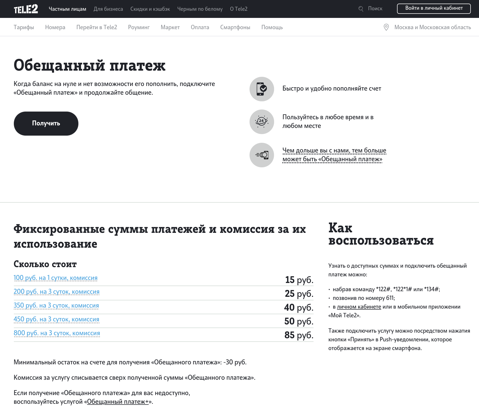Image resolution: width=479 pixels, height=414 pixels.
Task: Open the Обещанный платеж+ link
Action: pos(118,402)
